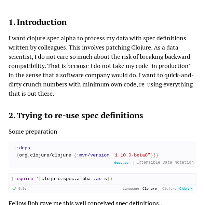Click the green checkmark status icon
Viewport: 205px width, 205px height.
click(x=14, y=189)
